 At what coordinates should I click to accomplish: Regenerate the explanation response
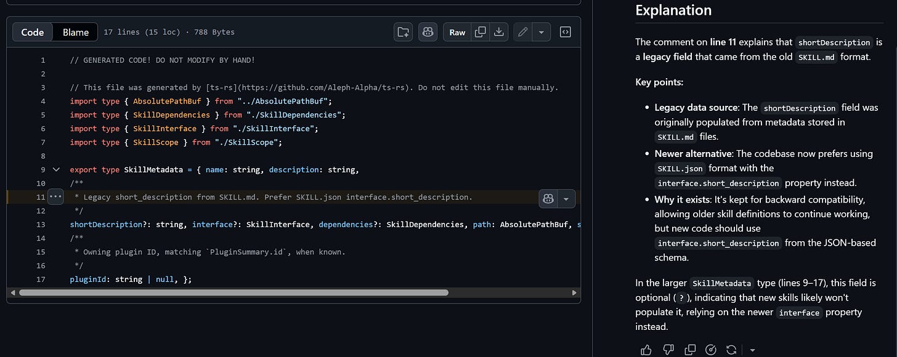click(x=731, y=350)
